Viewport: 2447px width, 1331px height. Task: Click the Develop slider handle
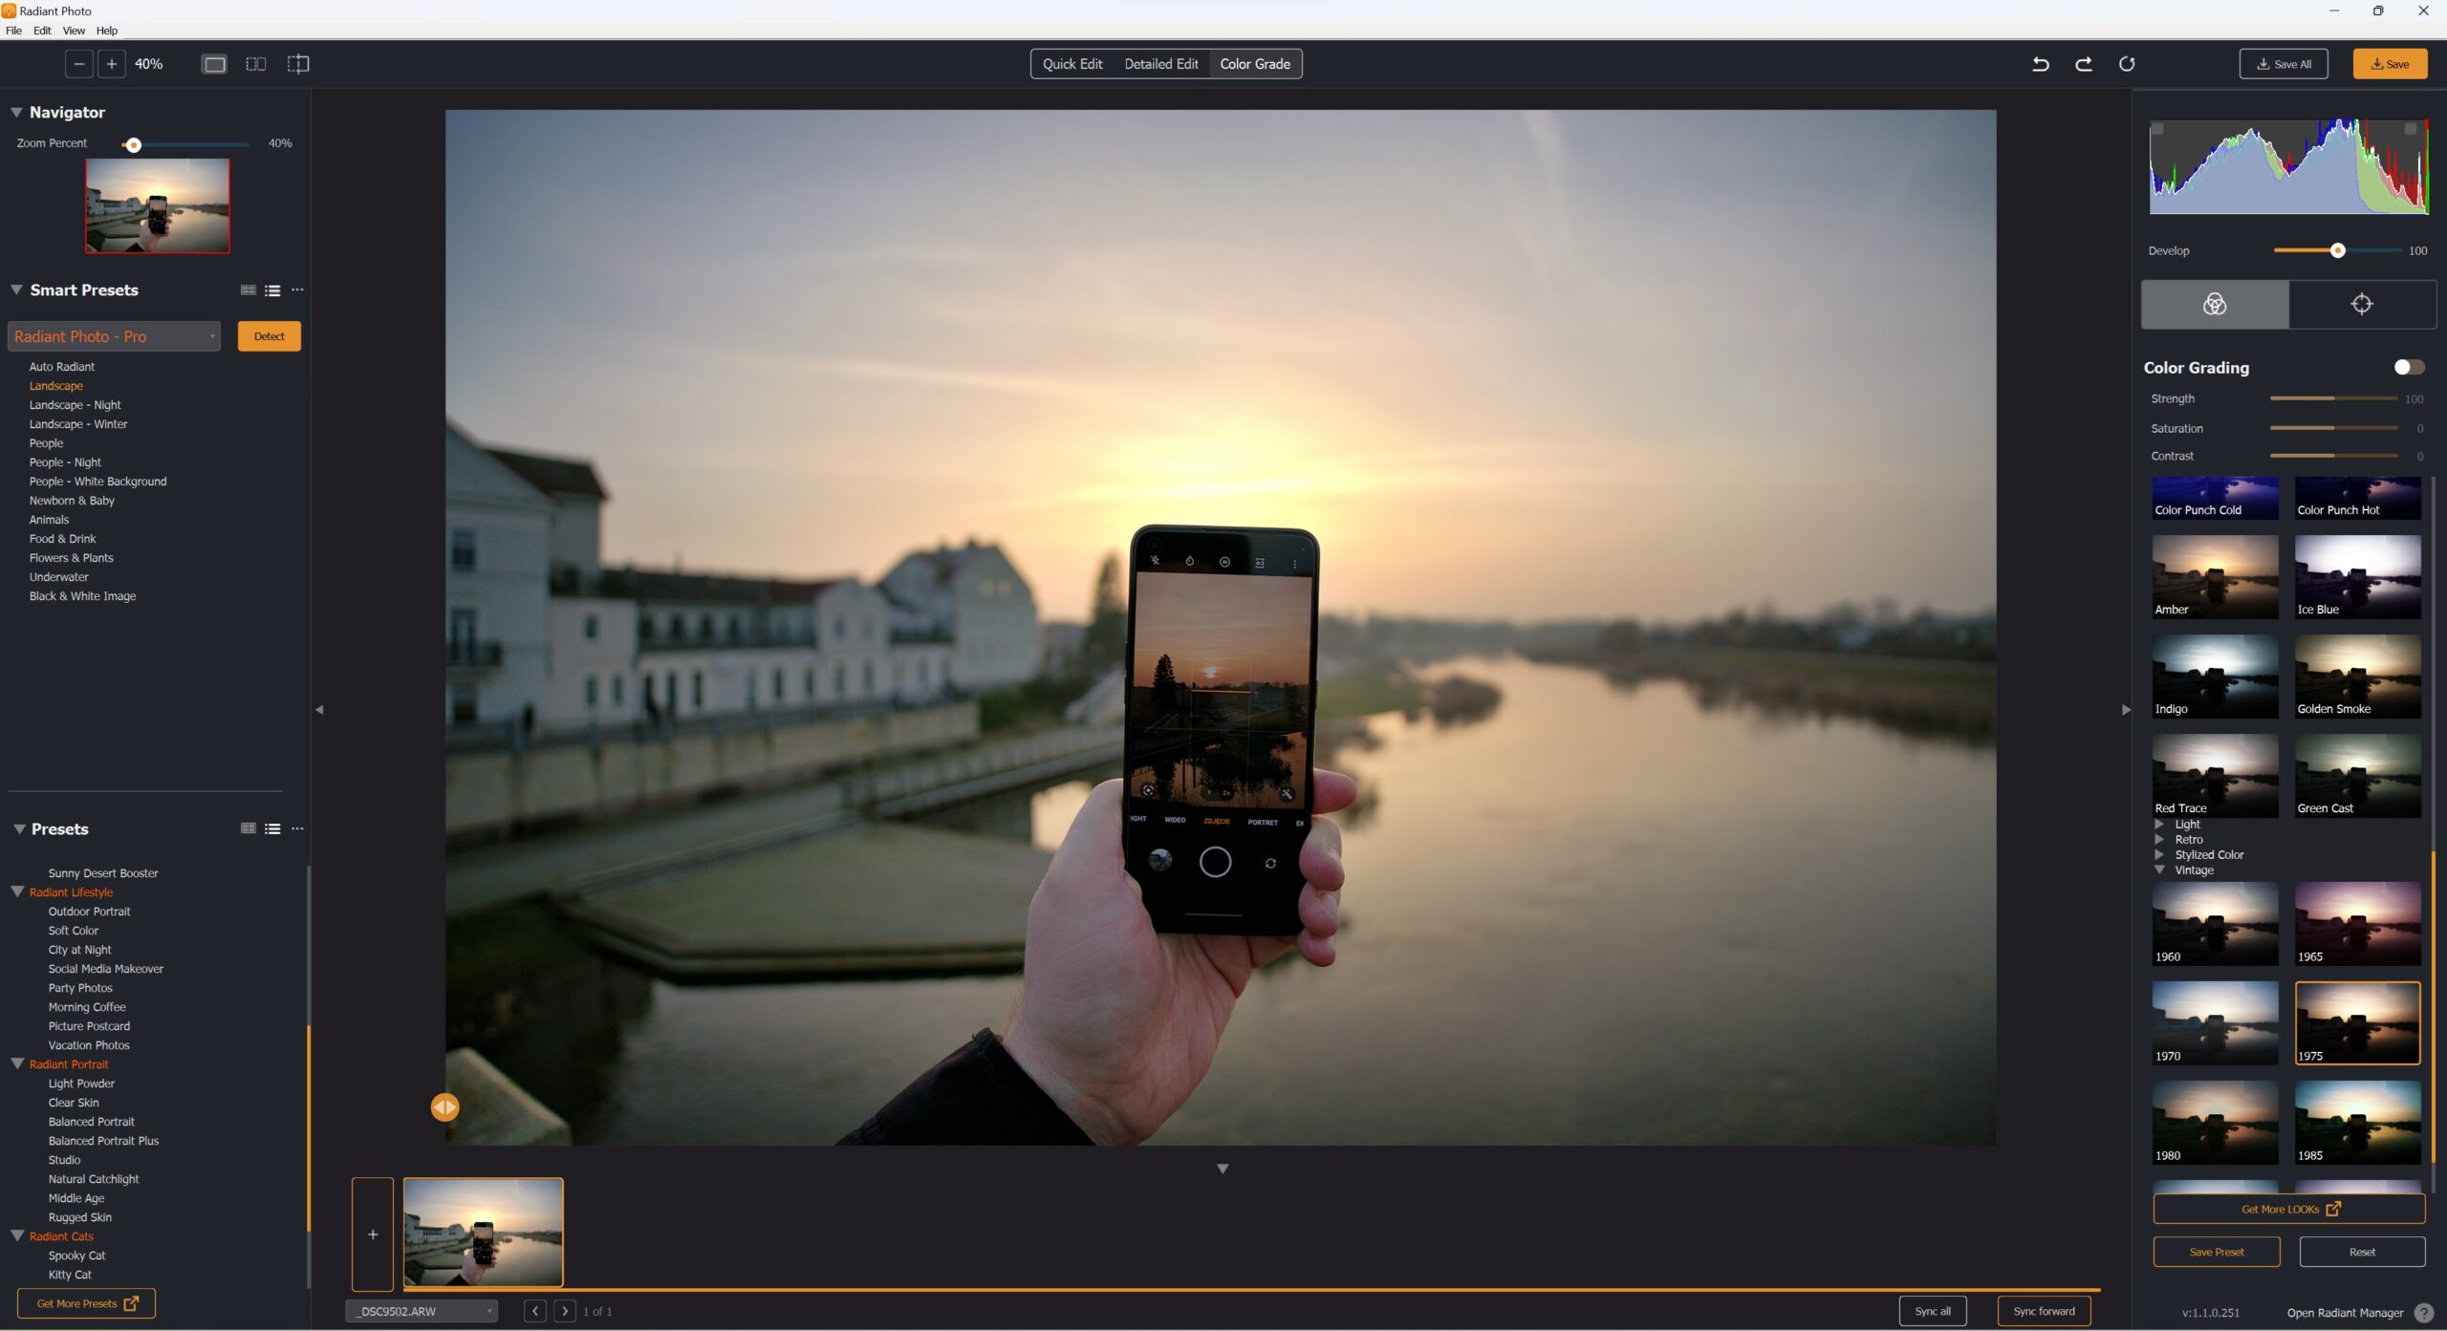(x=2337, y=250)
